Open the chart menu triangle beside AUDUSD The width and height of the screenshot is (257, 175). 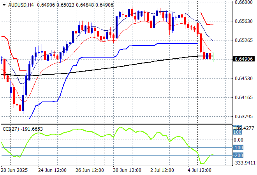tap(4, 5)
